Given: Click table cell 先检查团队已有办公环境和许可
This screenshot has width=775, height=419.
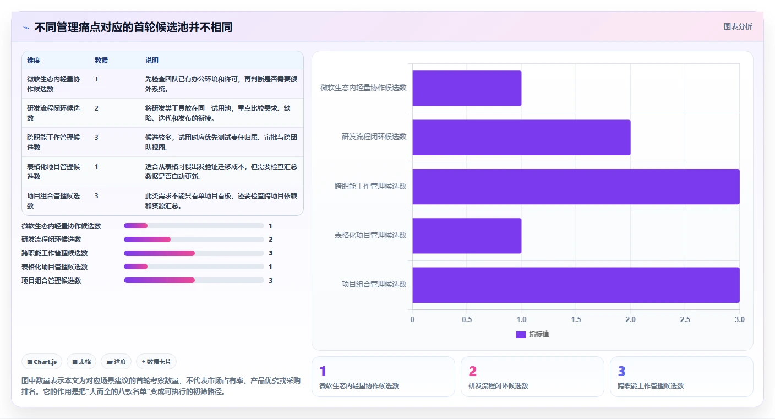Looking at the screenshot, I should tap(221, 84).
